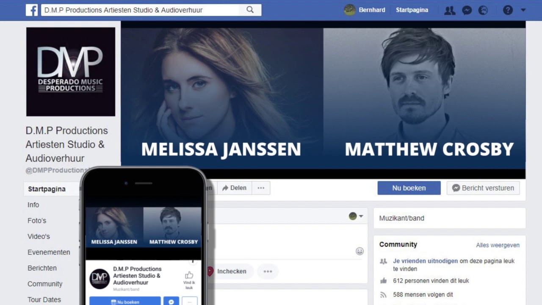The height and width of the screenshot is (305, 542).
Task: Click the Muzikant/band category text
Action: point(401,218)
